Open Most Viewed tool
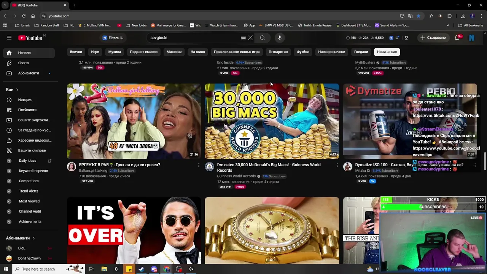The width and height of the screenshot is (487, 274). (x=29, y=201)
